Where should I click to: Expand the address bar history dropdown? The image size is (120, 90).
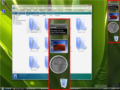tap(56, 8)
